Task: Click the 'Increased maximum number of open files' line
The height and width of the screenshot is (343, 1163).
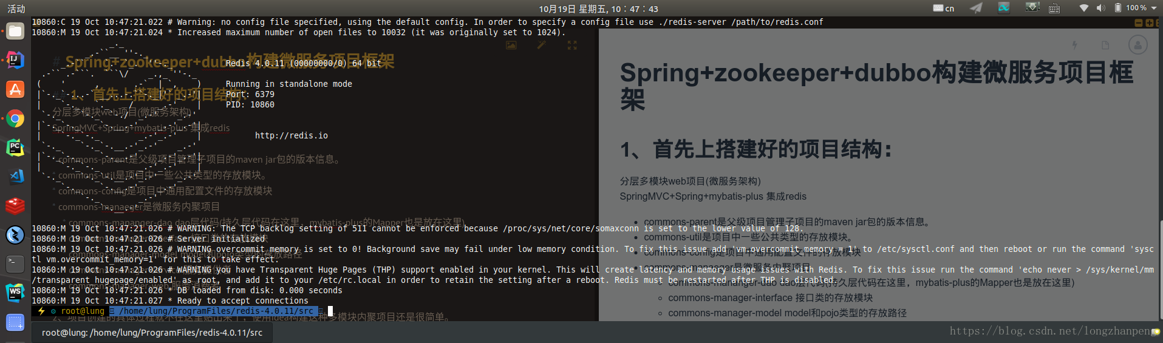Action: coord(299,32)
